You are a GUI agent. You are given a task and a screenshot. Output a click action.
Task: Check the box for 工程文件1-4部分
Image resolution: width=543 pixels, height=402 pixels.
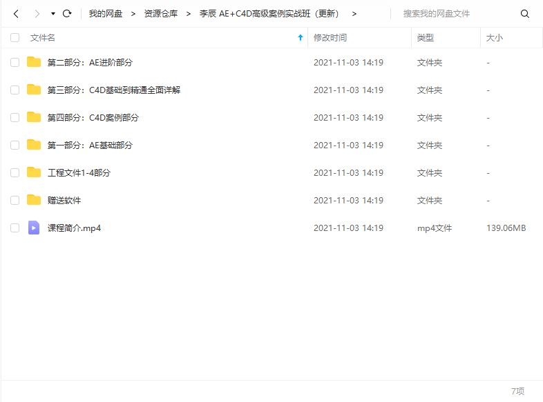(x=15, y=173)
